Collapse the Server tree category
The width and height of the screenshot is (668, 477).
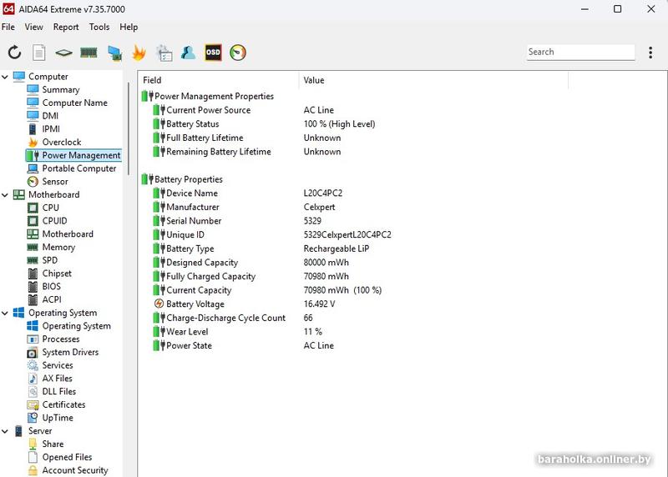(5, 431)
